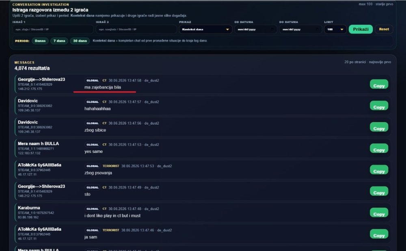406x251 pixels.
Task: Copy the "yes same" message
Action: tap(379, 149)
